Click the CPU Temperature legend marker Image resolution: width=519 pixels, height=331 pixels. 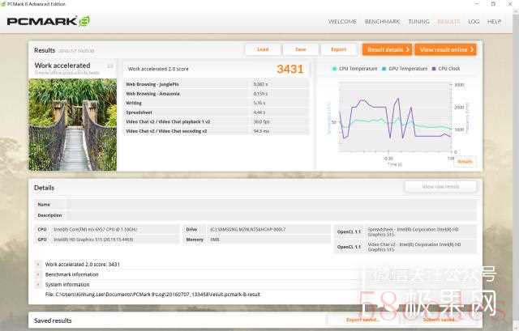[335, 69]
